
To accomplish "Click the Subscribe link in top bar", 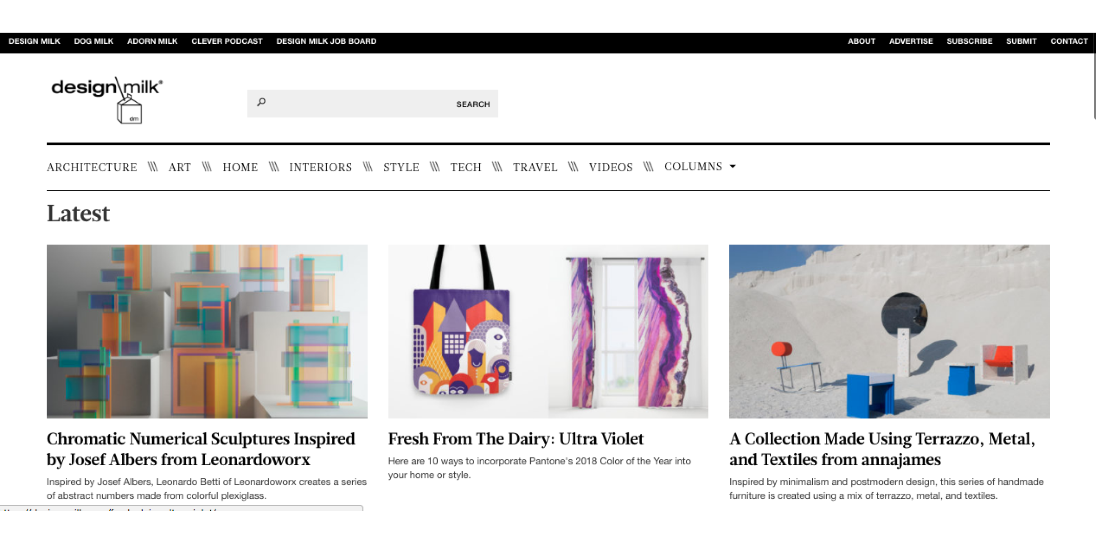I will click(x=969, y=41).
